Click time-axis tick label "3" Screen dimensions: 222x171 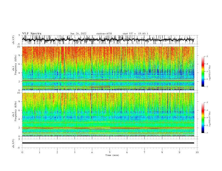click(75, 152)
